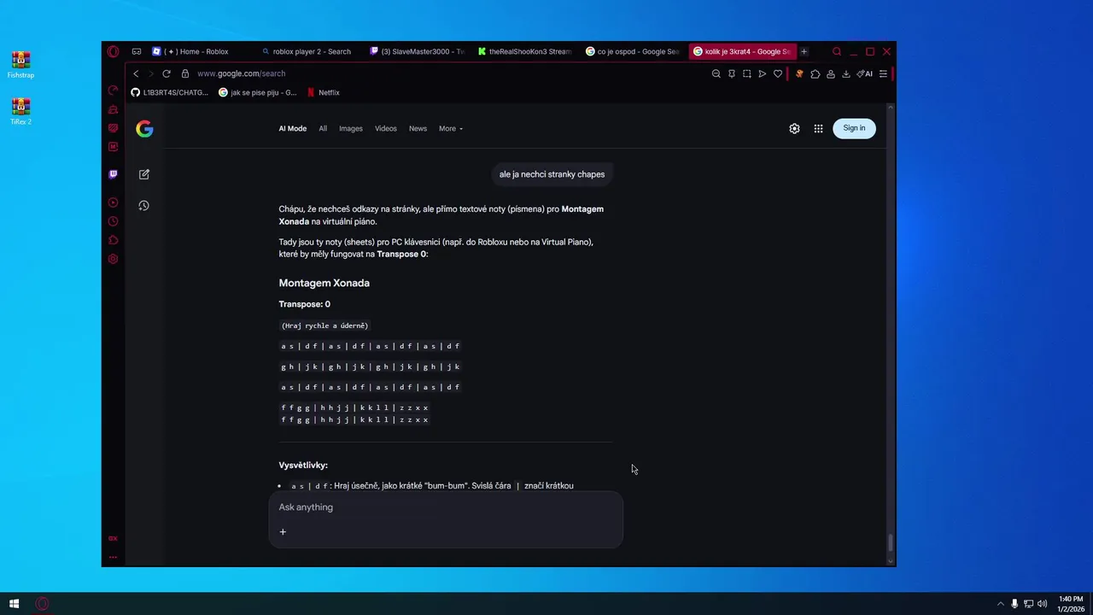Select the Images search filter

[x=351, y=129]
